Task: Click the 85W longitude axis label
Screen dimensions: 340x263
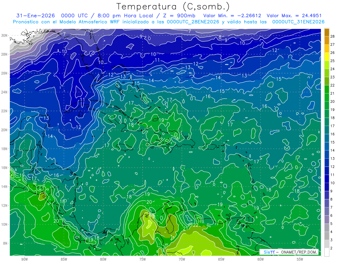Action: 64,260
